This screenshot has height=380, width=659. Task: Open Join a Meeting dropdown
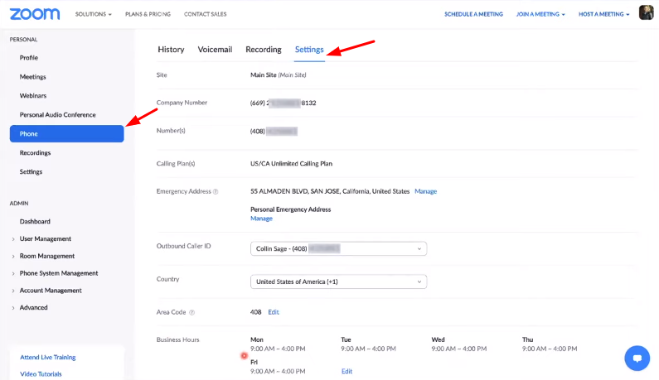pos(540,14)
